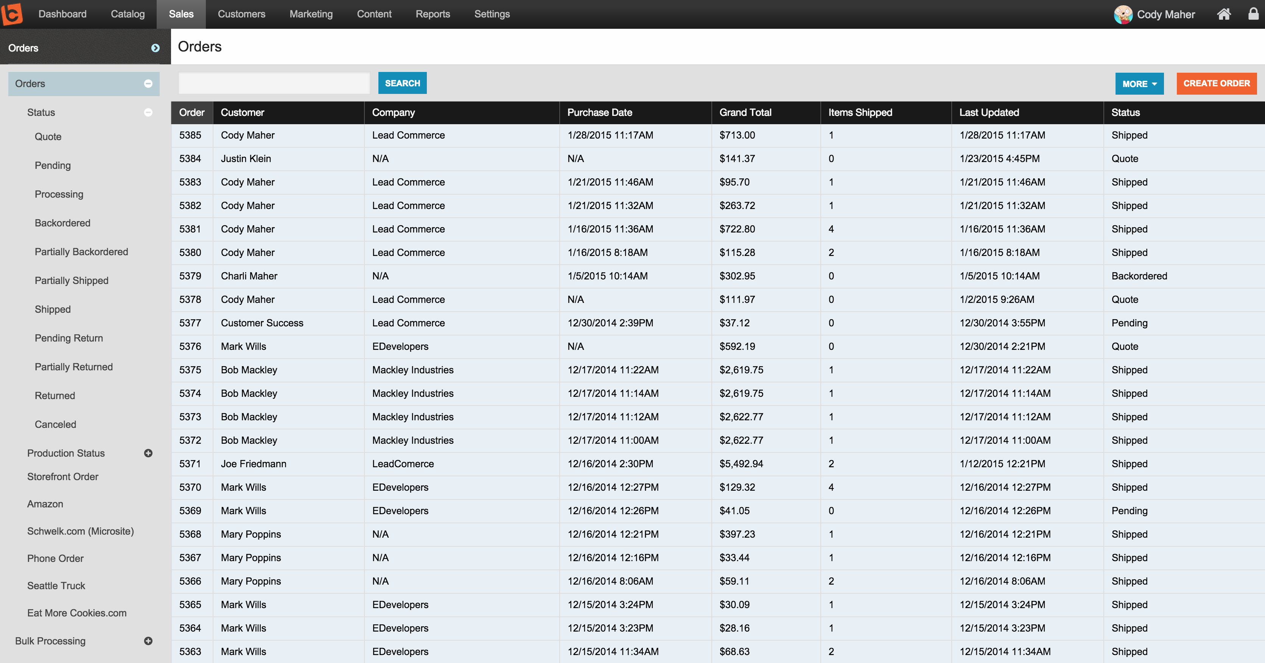Image resolution: width=1265 pixels, height=663 pixels.
Task: Open the Settings menu
Action: [x=492, y=14]
